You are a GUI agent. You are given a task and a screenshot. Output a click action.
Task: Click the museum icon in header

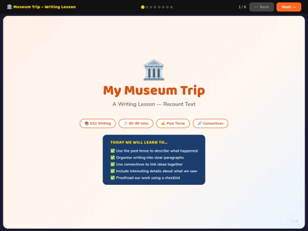tap(10, 7)
